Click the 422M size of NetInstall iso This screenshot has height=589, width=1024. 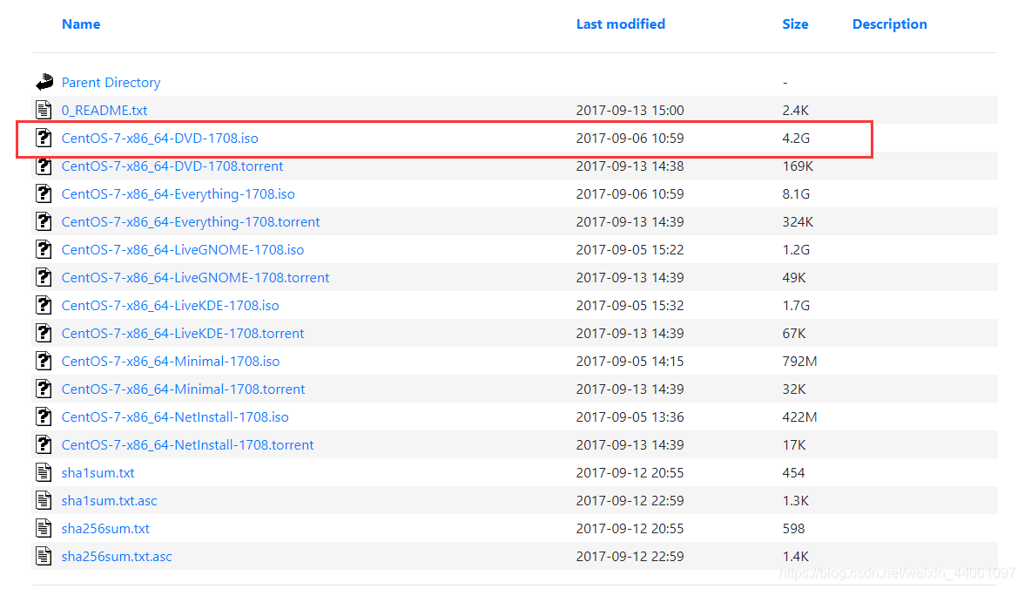[x=800, y=417]
